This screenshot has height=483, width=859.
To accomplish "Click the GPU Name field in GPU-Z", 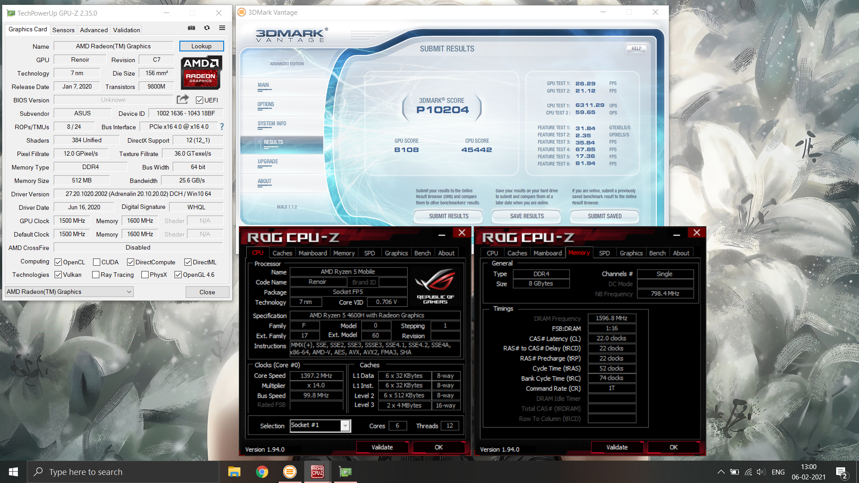I will pos(113,46).
